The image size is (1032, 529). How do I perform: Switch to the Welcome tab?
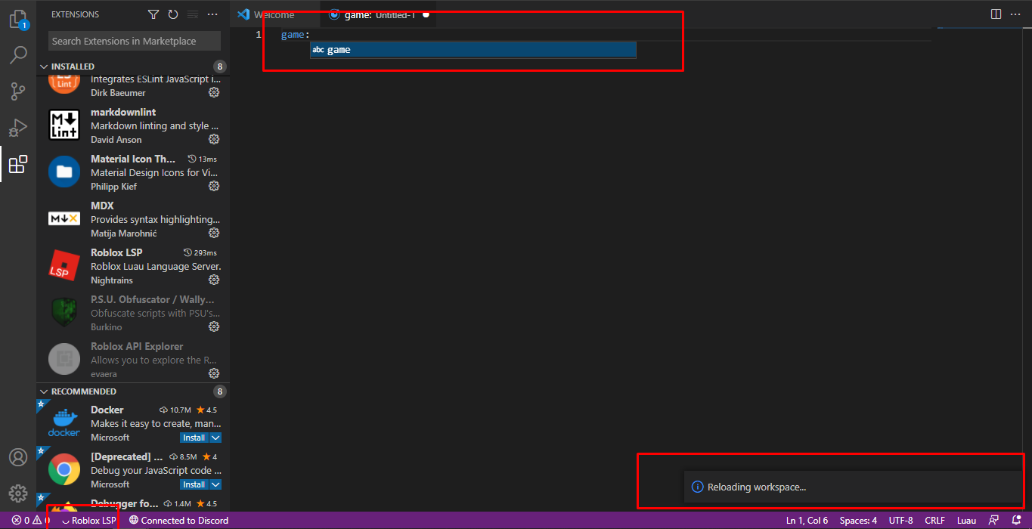[x=274, y=14]
